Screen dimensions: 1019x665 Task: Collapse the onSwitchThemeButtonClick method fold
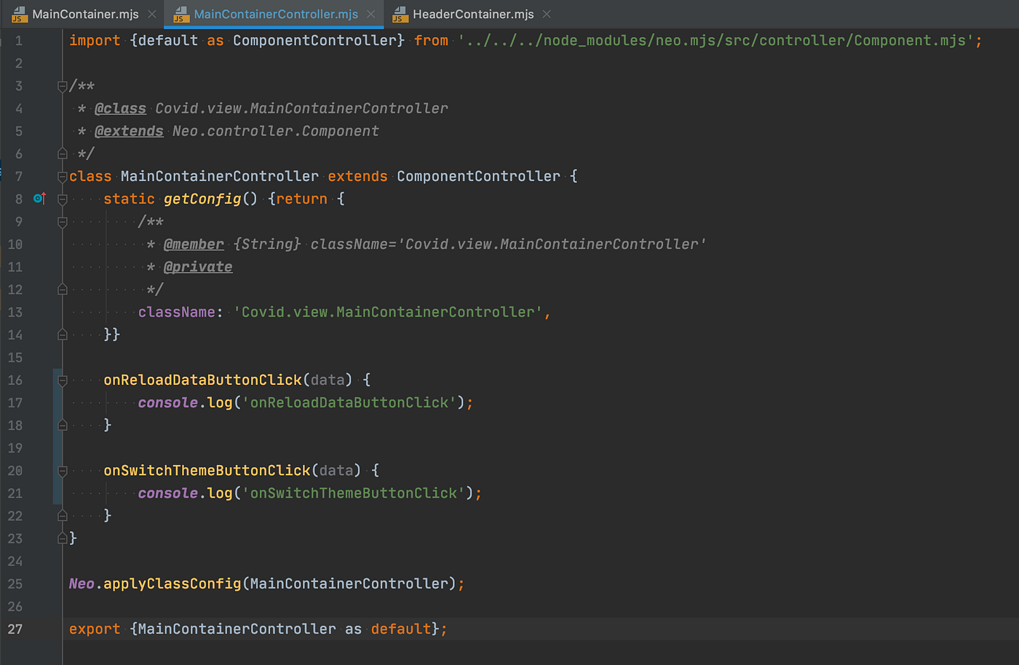click(62, 469)
